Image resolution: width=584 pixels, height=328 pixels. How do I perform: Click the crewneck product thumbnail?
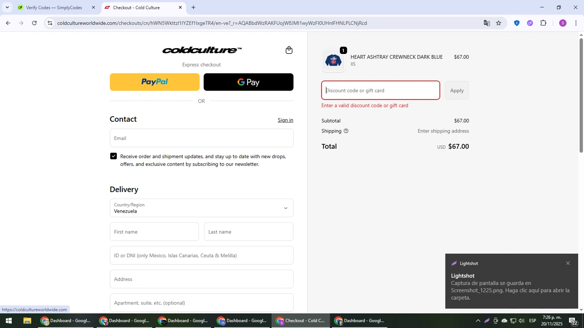tap(333, 60)
